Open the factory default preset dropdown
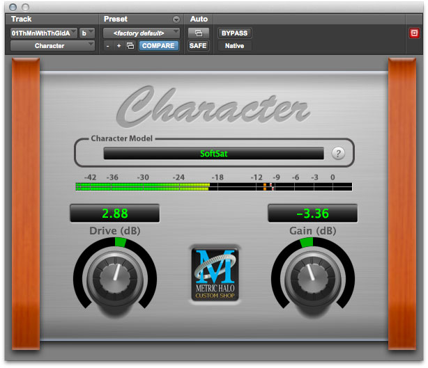The height and width of the screenshot is (368, 428). tap(141, 33)
